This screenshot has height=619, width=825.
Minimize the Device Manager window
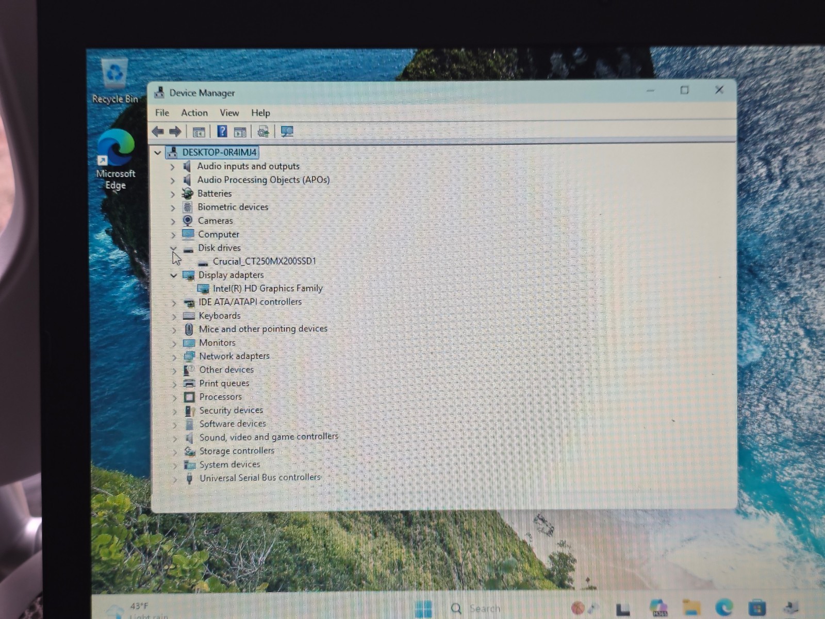pyautogui.click(x=651, y=91)
